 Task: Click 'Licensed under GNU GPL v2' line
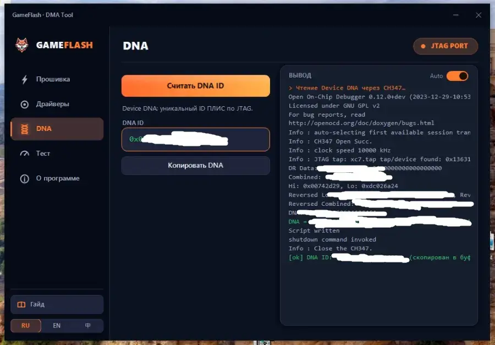pos(334,106)
